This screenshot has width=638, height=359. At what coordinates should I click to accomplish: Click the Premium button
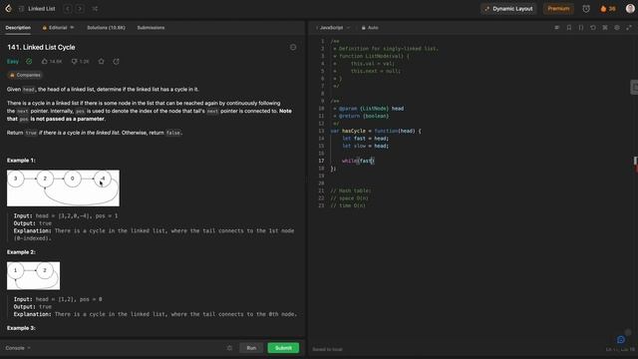(558, 9)
